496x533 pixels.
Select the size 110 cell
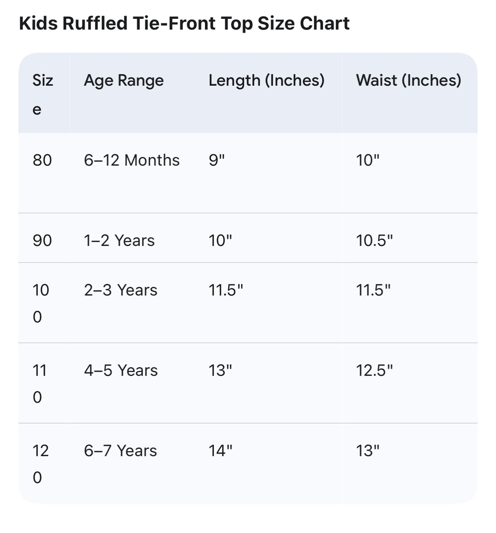coord(41,384)
